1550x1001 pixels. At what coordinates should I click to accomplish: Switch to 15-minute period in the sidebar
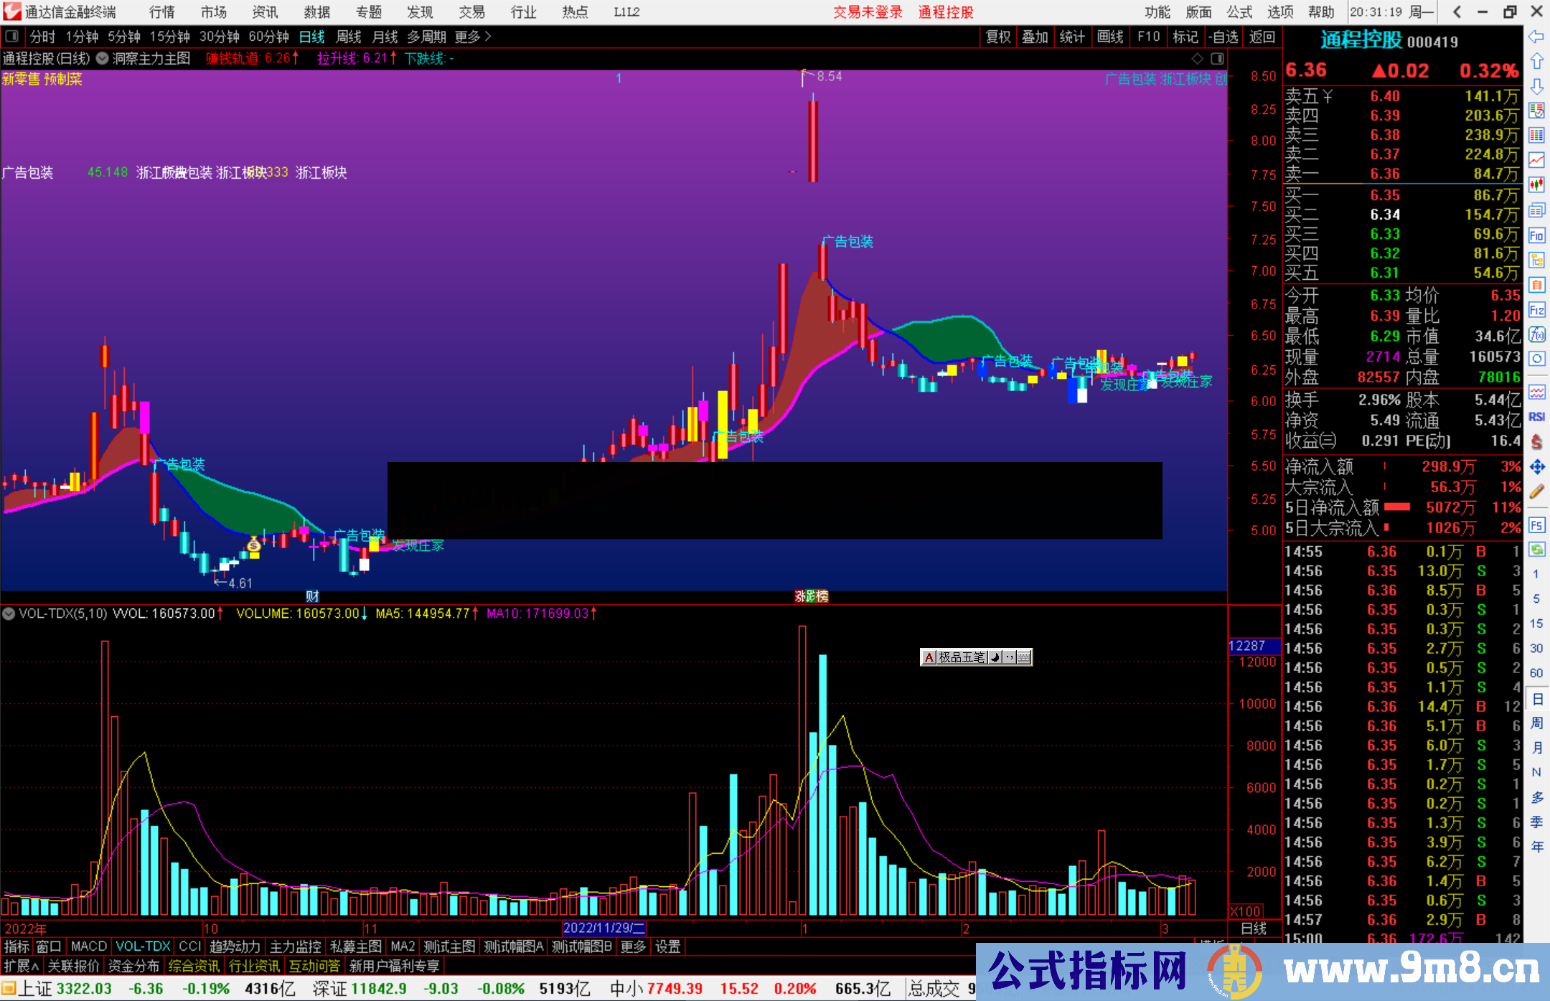1536,624
